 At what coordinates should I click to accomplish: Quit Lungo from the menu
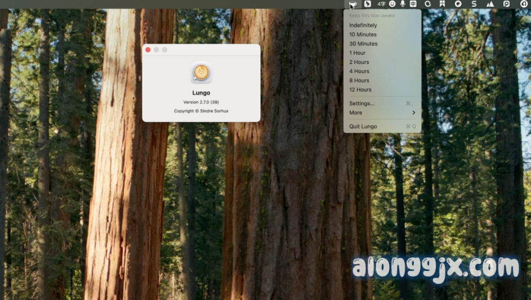click(363, 127)
